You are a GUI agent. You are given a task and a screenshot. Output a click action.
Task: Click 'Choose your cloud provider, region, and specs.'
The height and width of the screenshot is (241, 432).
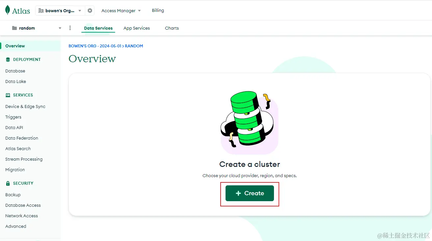[x=250, y=175]
